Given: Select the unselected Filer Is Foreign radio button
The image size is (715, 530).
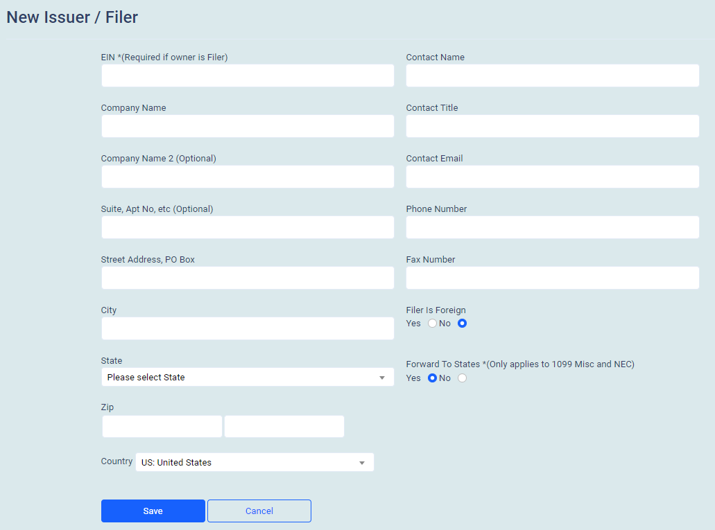Looking at the screenshot, I should coord(433,324).
